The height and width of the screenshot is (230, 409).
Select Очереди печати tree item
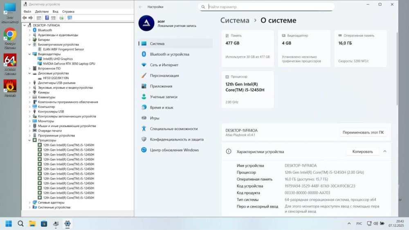coord(50,131)
